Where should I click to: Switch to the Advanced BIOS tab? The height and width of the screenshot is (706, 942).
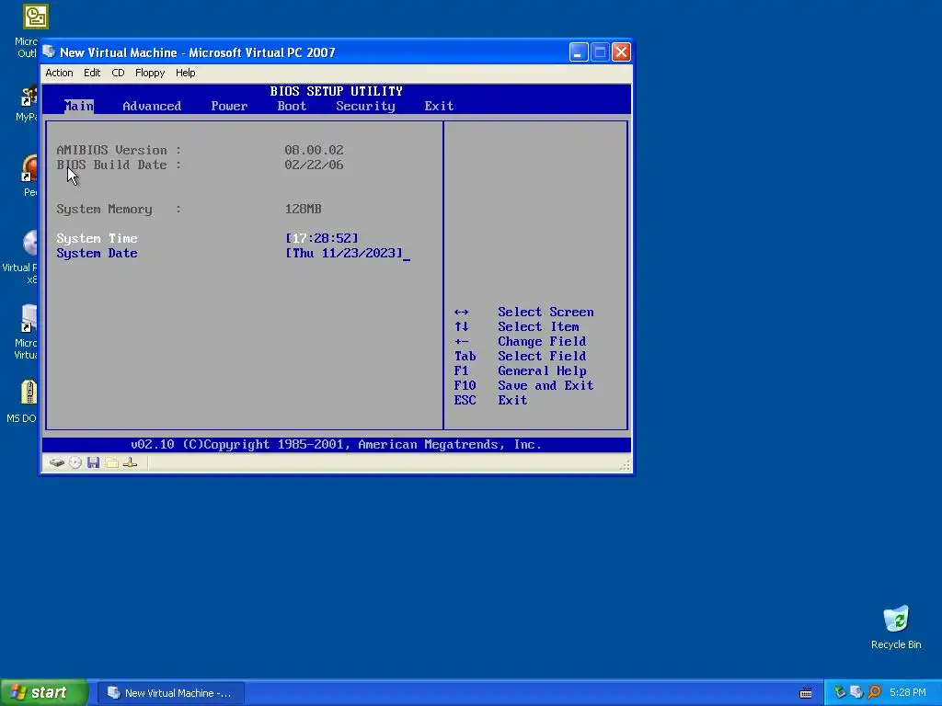[x=152, y=107]
